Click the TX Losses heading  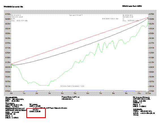(x=33, y=104)
